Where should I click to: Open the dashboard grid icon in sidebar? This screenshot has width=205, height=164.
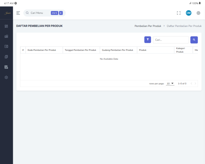tap(6, 26)
